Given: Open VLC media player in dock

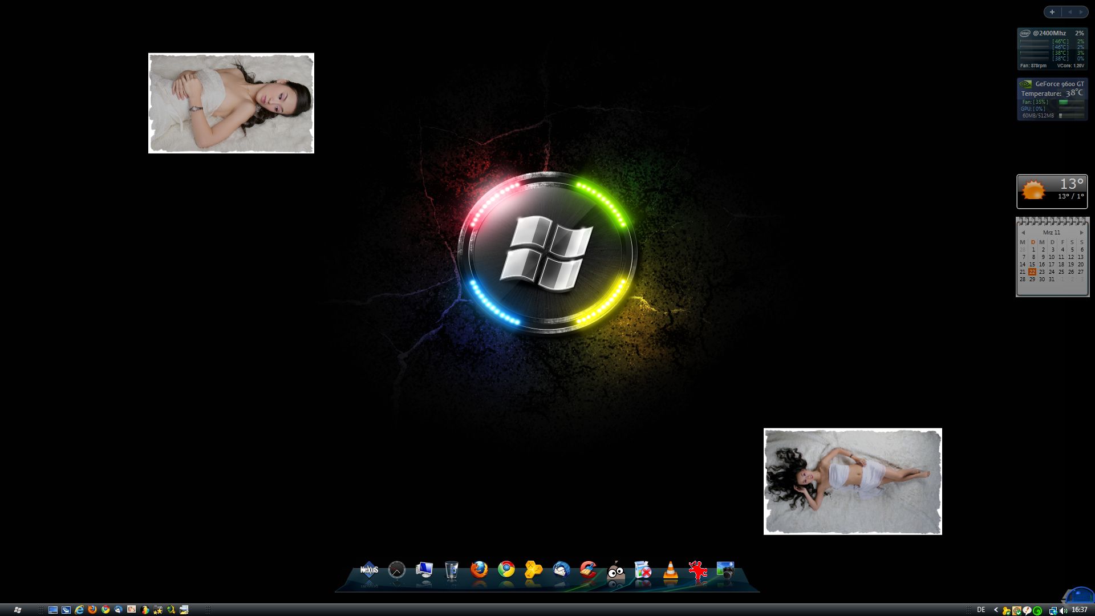Looking at the screenshot, I should [x=671, y=571].
